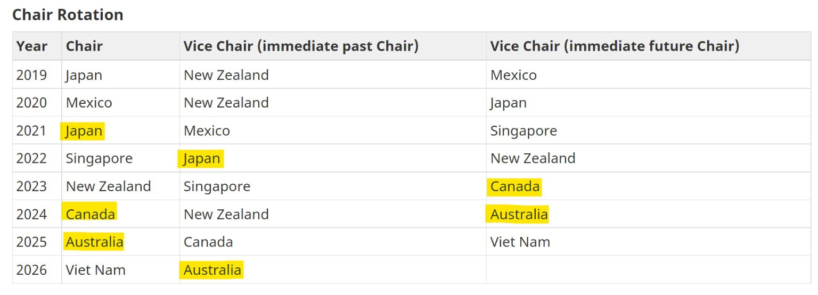
Task: Click Viet Nam in the 2025 row
Action: (x=520, y=242)
